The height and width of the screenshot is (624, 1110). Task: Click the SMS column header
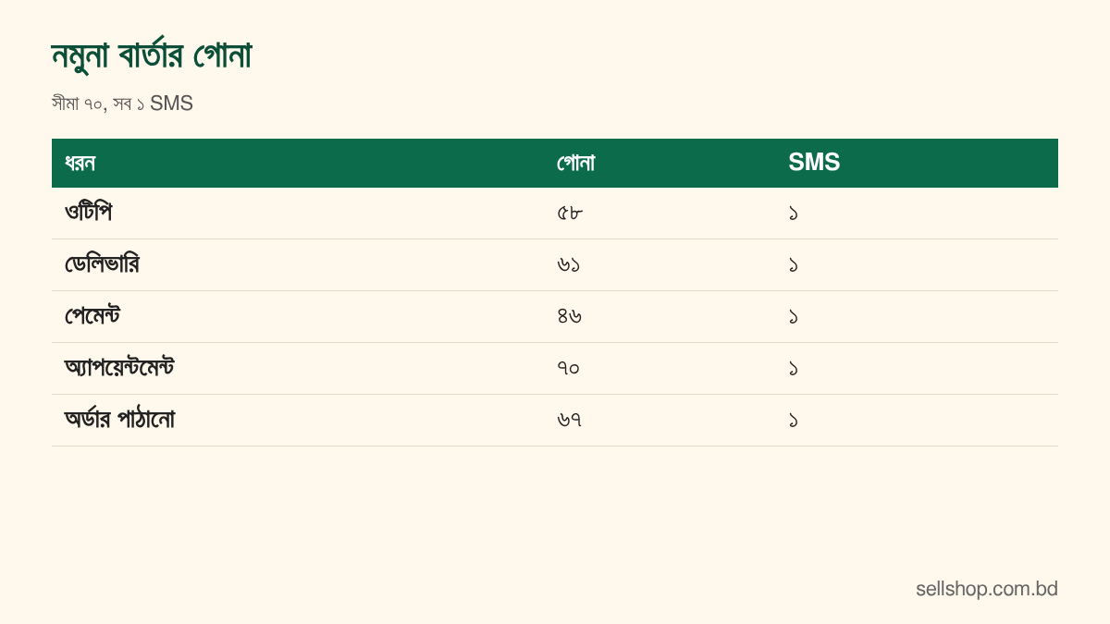tap(814, 163)
